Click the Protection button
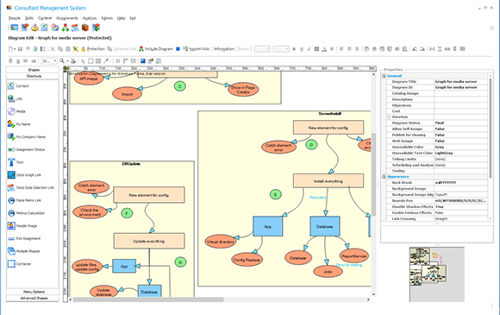Viewport: 500px width, 315px height. (x=93, y=49)
